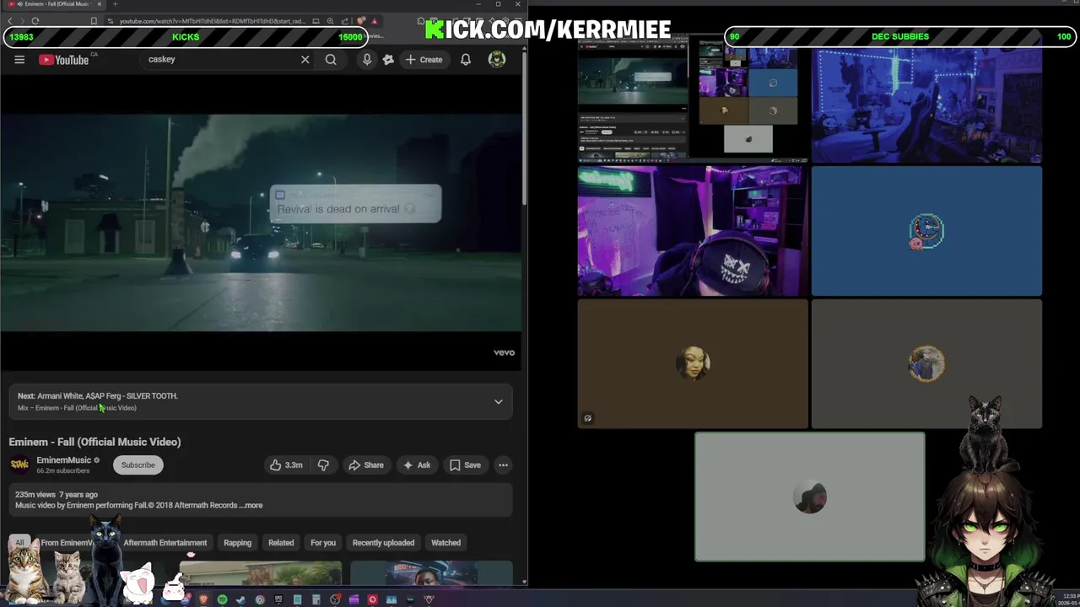Select the Recently uploaded filter chip
This screenshot has width=1080, height=607.
point(383,543)
